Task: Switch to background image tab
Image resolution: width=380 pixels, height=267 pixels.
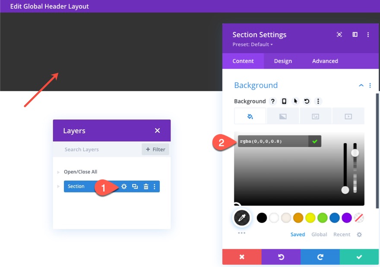Action: click(x=315, y=116)
